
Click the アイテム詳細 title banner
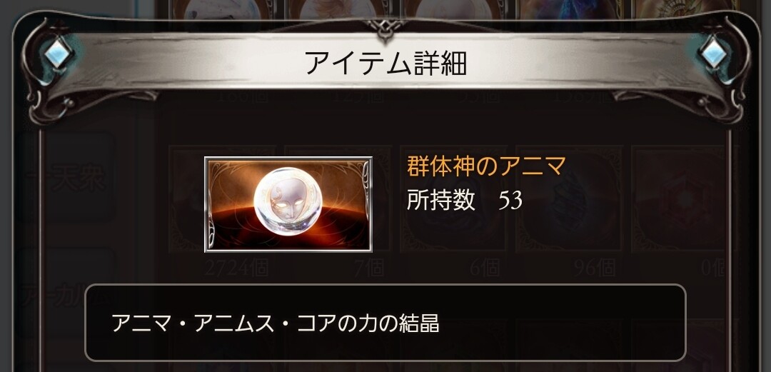coord(385,61)
